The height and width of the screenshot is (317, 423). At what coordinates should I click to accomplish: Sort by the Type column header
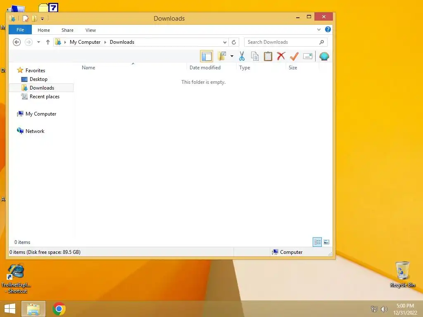click(245, 67)
